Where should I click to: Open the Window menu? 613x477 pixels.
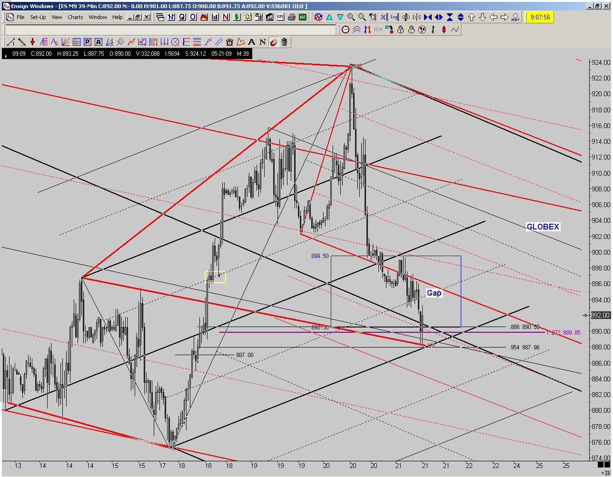(x=98, y=17)
